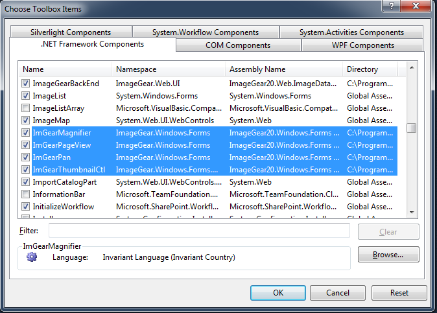This screenshot has width=437, height=313.
Task: Select the ImGearPageView row name
Action: 62,145
